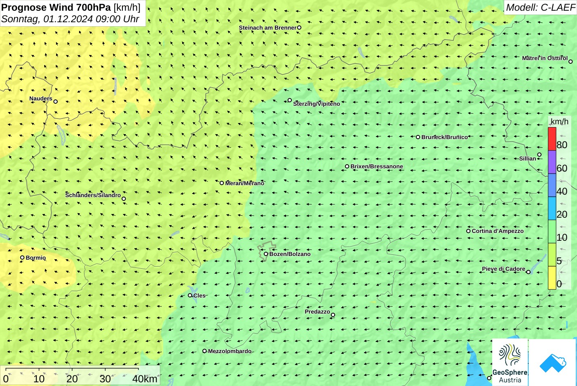Click the 'Predazzo' city label
Image resolution: width=577 pixels, height=386 pixels.
click(317, 312)
